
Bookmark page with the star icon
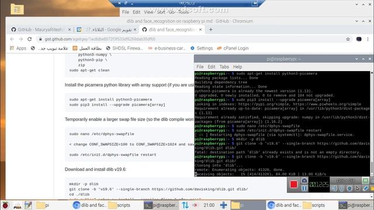click(x=348, y=39)
